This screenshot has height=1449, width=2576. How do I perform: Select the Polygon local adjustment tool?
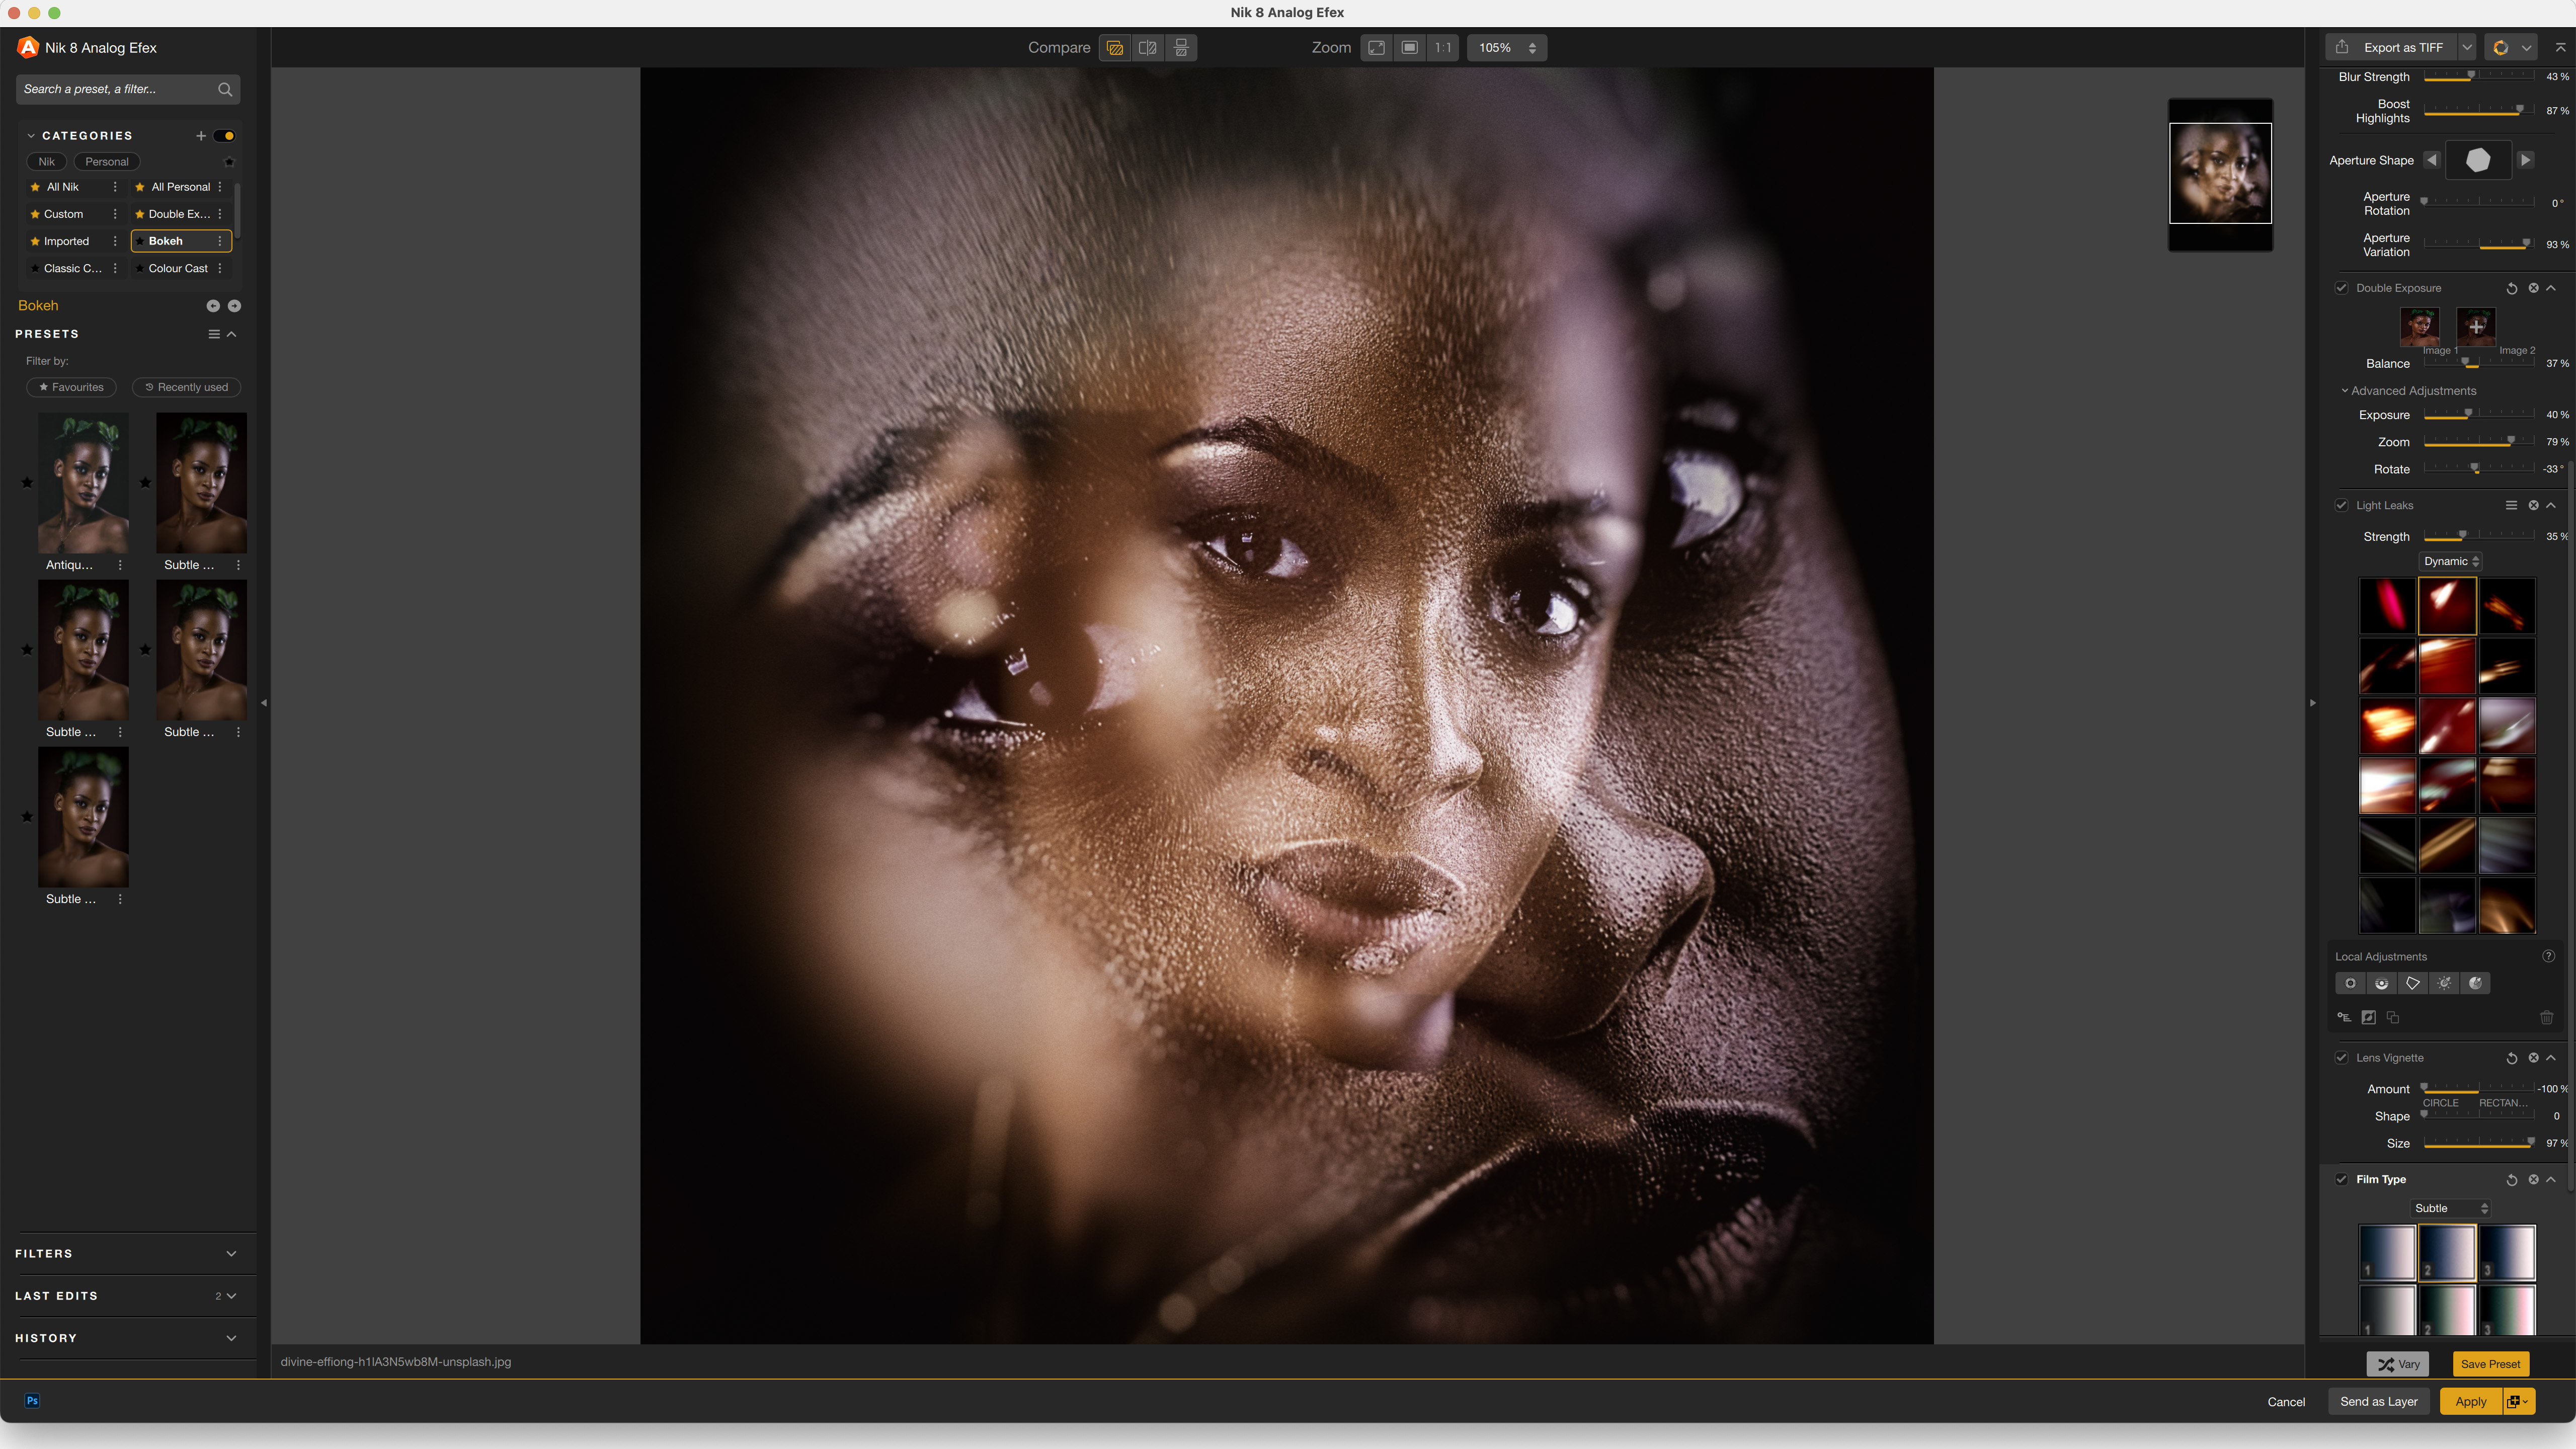tap(2413, 984)
